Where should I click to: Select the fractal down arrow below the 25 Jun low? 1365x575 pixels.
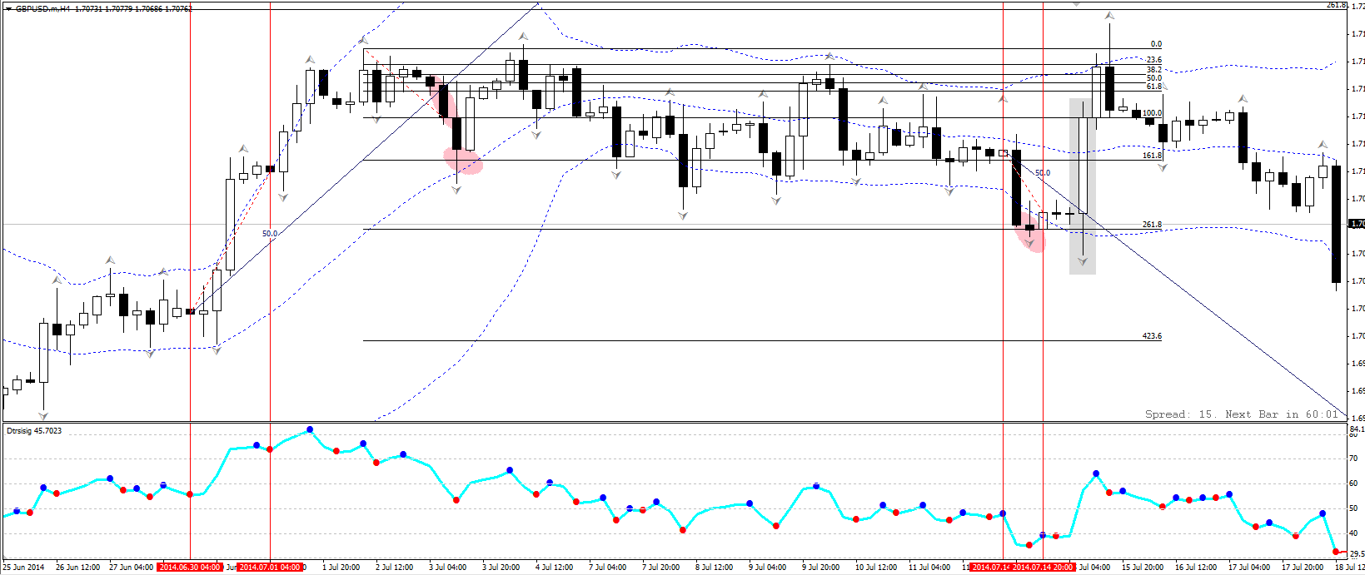[42, 414]
